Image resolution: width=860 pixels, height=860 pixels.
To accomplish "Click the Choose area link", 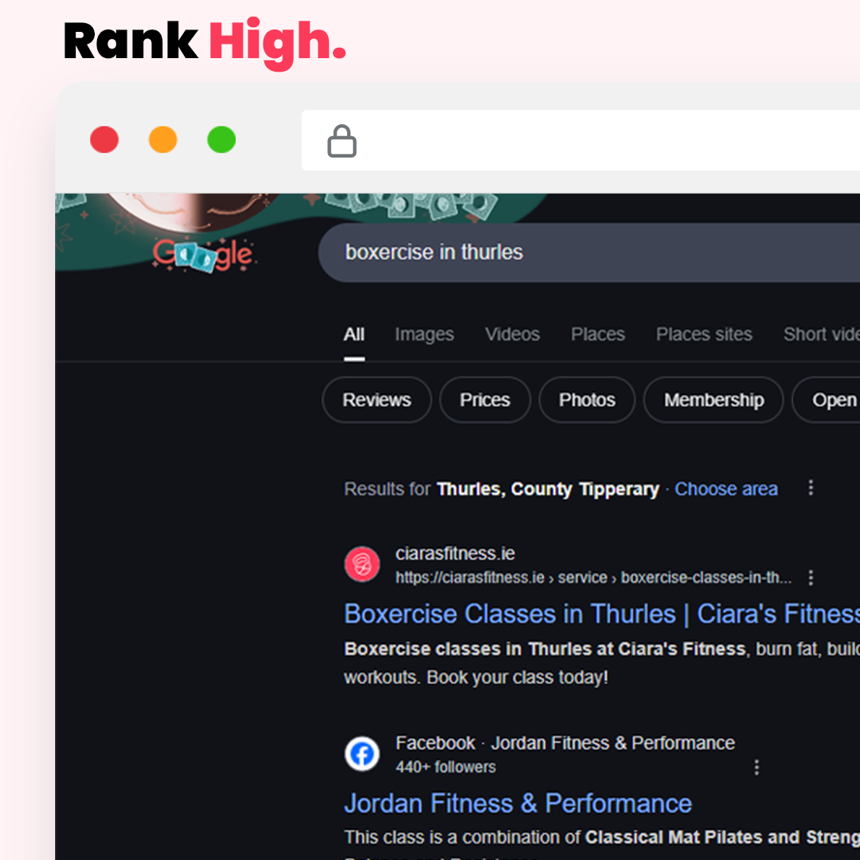I will coord(726,489).
